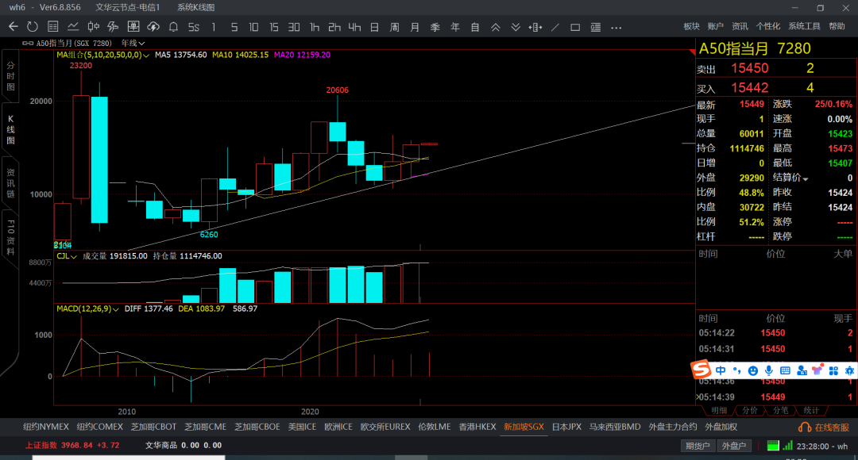Open the Sogou user account icon

point(802,370)
